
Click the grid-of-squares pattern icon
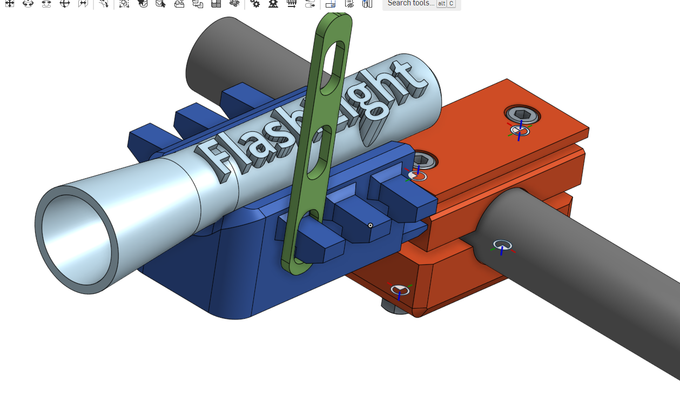216,3
